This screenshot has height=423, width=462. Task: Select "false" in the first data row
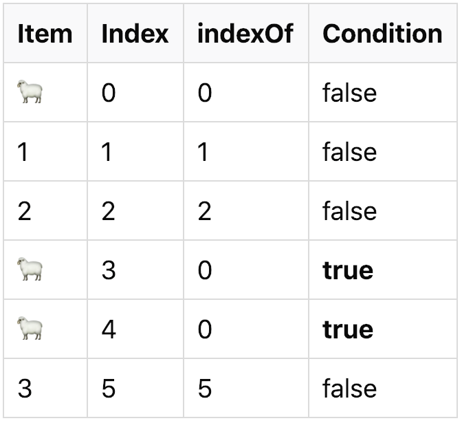pos(349,93)
